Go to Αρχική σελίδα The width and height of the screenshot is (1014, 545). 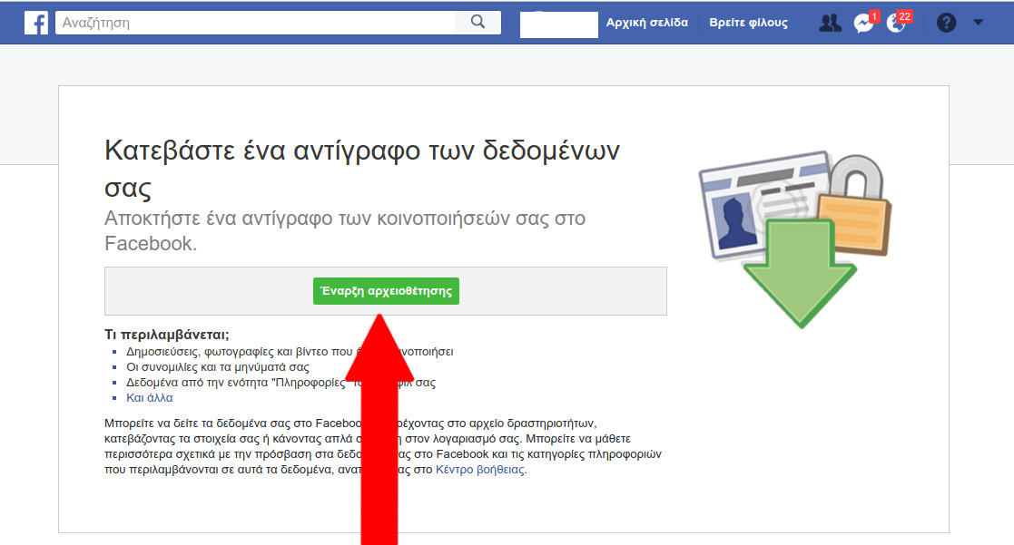coord(647,23)
